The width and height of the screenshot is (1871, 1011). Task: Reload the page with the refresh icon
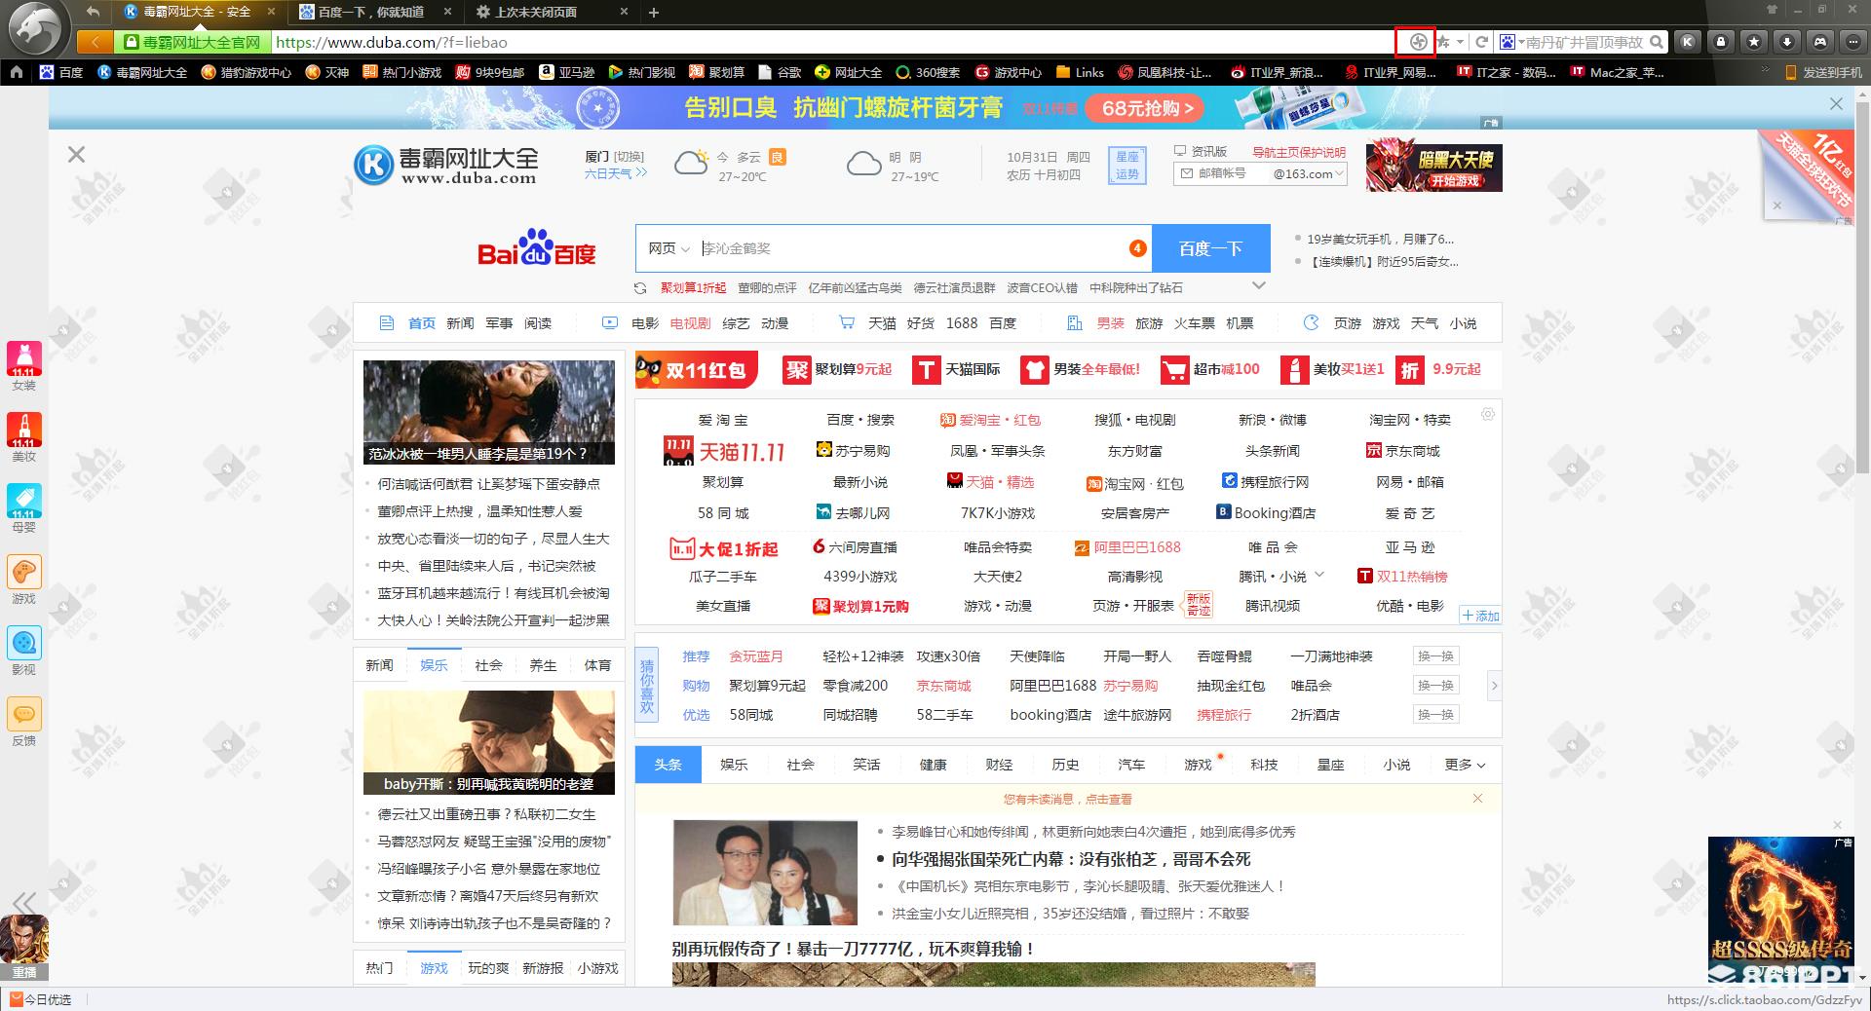pyautogui.click(x=1481, y=42)
